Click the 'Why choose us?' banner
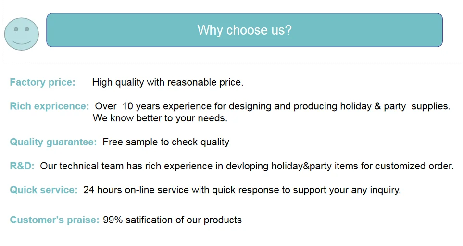This screenshot has height=246, width=463. [x=245, y=30]
